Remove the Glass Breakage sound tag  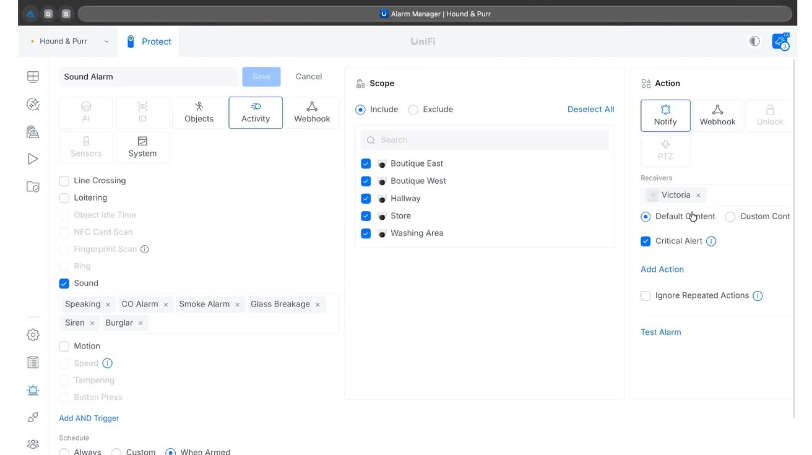pyautogui.click(x=317, y=305)
